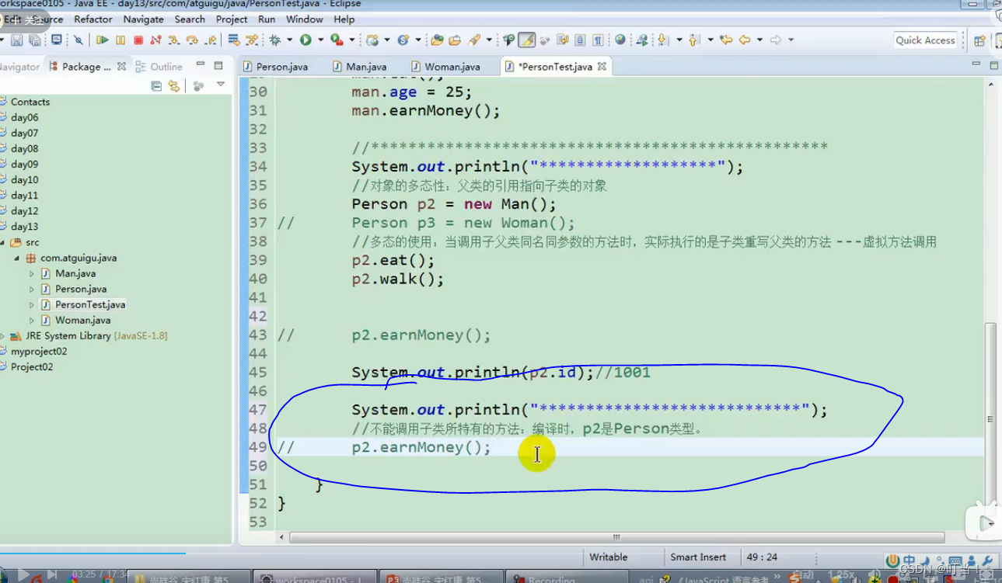Click the Drop to Frame icon

233,40
